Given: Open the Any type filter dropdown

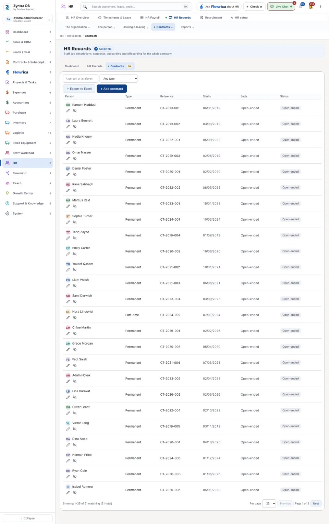Looking at the screenshot, I should click(x=119, y=79).
